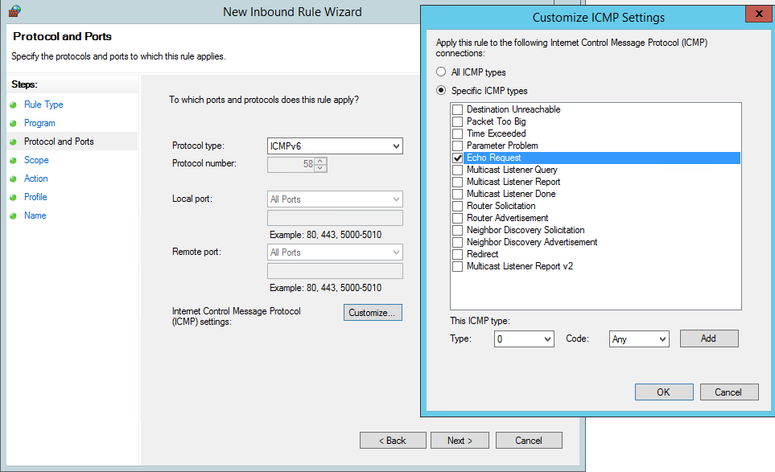Viewport: 775px width, 472px height.
Task: Click the firewall icon in wizard title bar
Action: tap(14, 11)
